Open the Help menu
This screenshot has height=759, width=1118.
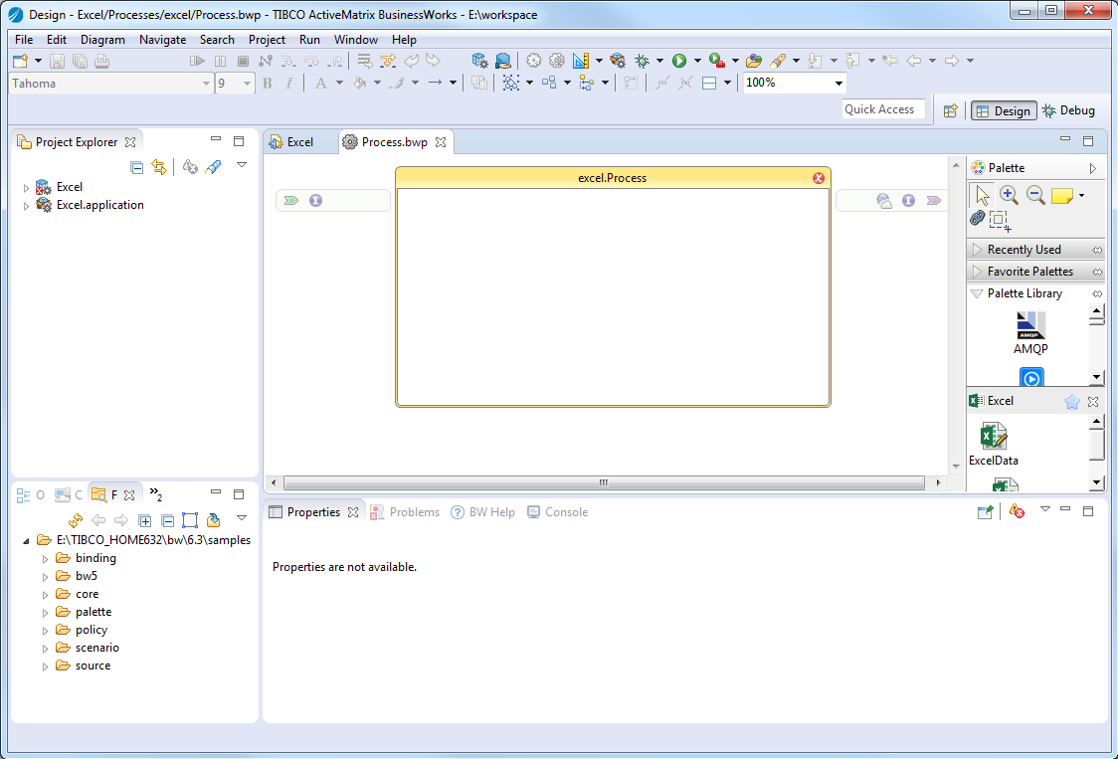coord(404,40)
